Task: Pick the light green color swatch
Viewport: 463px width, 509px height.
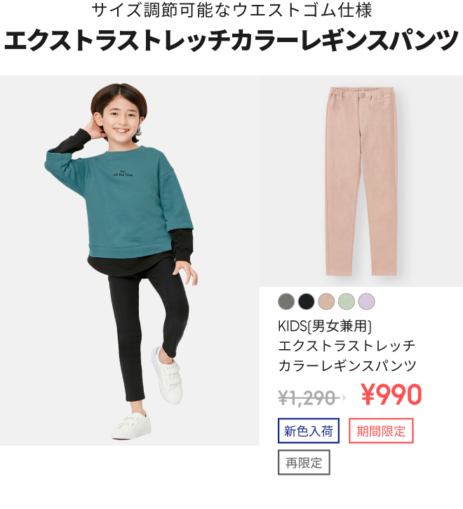Action: click(x=347, y=301)
